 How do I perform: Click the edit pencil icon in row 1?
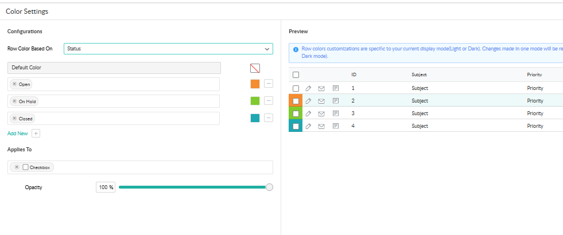point(308,88)
